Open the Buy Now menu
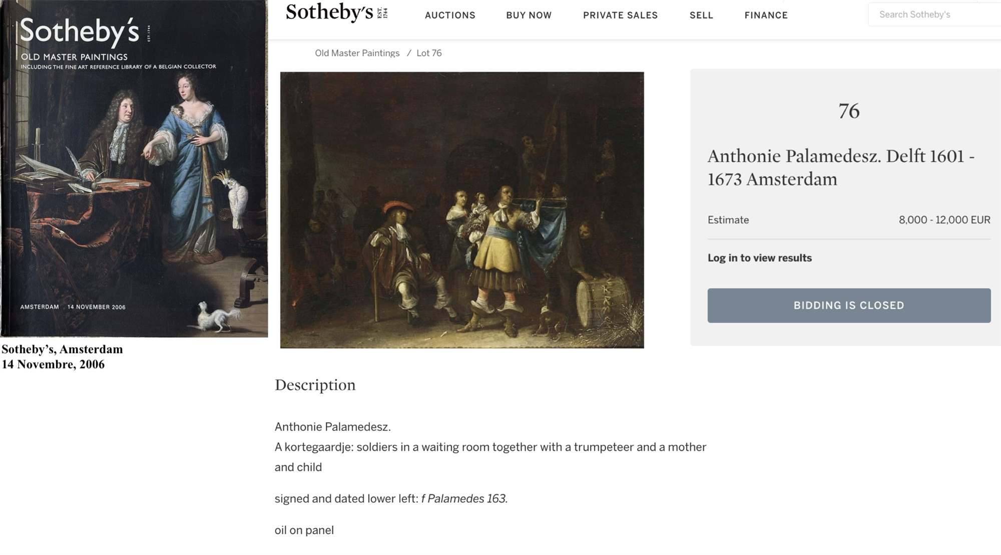 click(x=529, y=16)
